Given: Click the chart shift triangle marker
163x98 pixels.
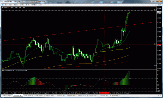Looking at the screenshot, I should [x=132, y=7].
